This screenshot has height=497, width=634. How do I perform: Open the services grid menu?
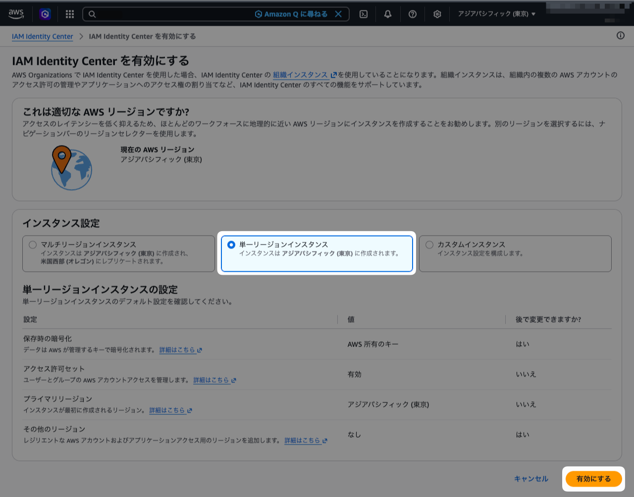70,14
